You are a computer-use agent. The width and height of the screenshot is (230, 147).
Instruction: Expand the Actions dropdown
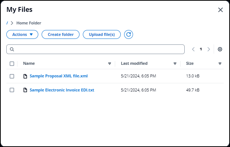tap(22, 34)
